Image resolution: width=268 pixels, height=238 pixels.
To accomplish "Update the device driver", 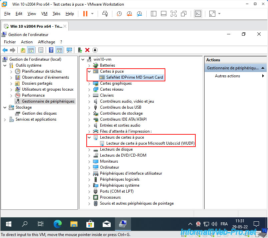I will [80, 50].
